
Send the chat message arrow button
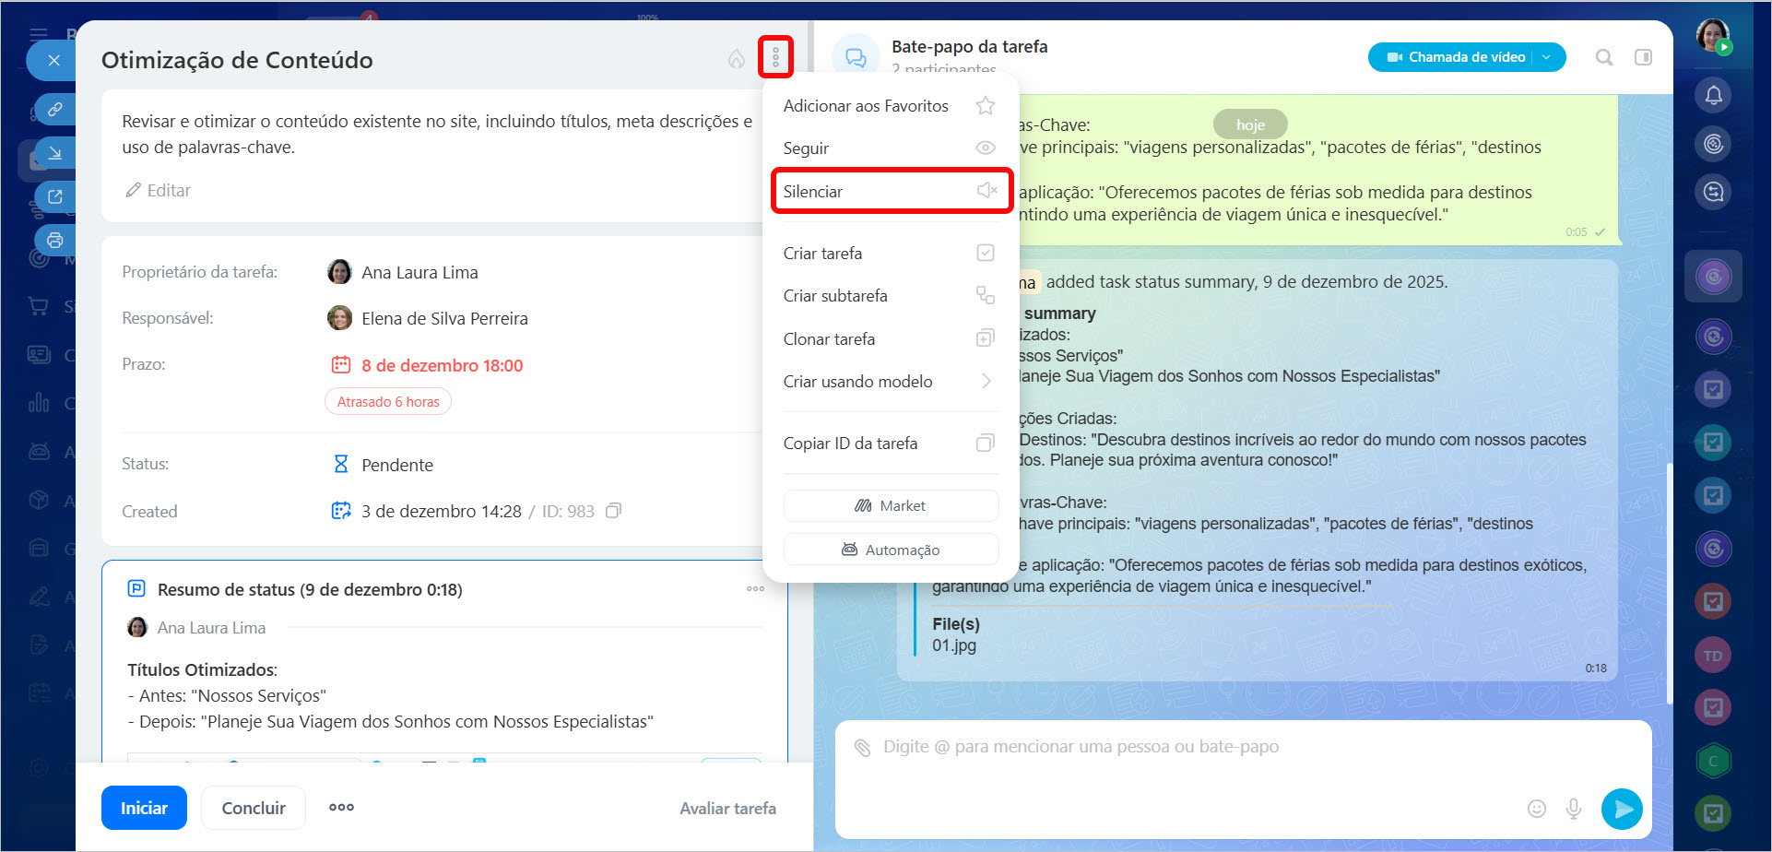click(1622, 809)
